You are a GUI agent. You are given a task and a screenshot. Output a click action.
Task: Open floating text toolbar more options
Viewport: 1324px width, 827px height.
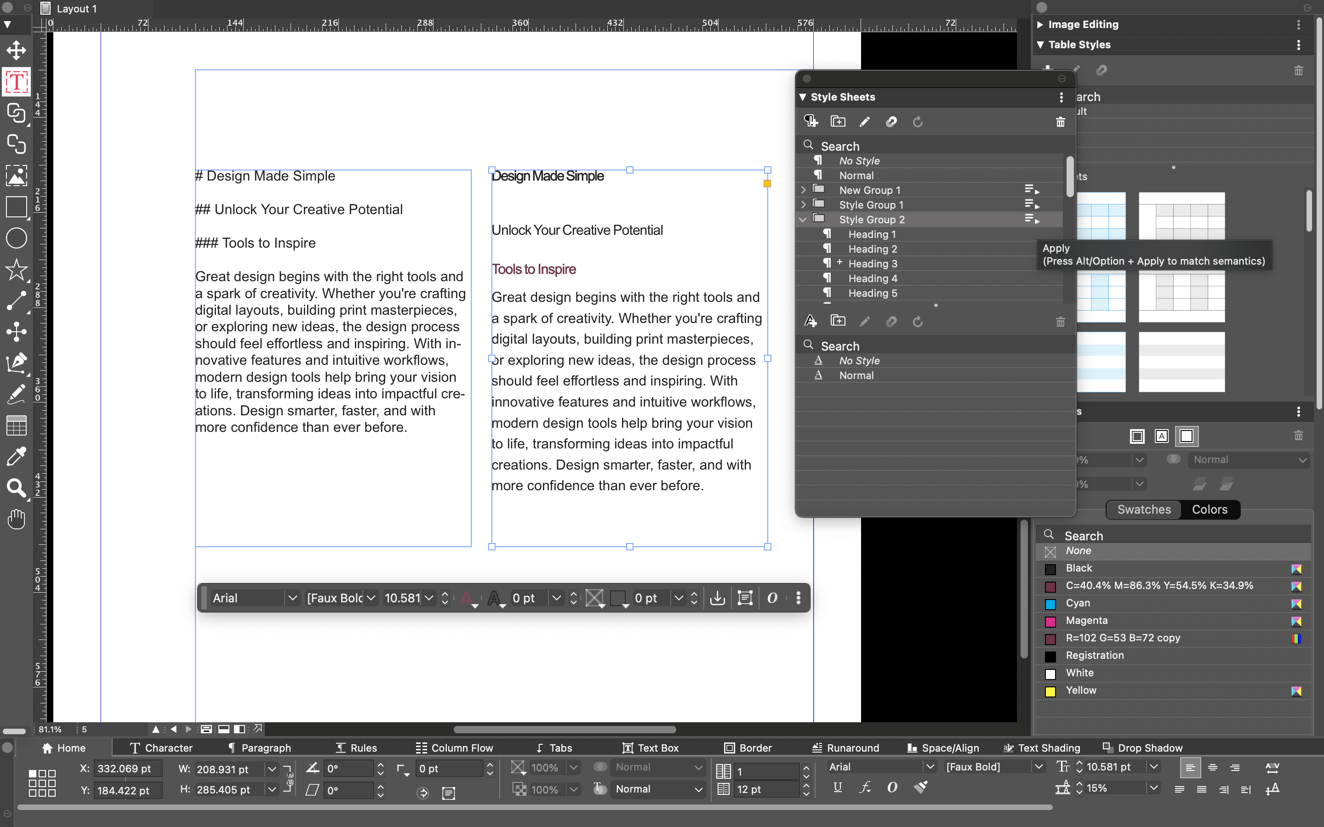799,598
